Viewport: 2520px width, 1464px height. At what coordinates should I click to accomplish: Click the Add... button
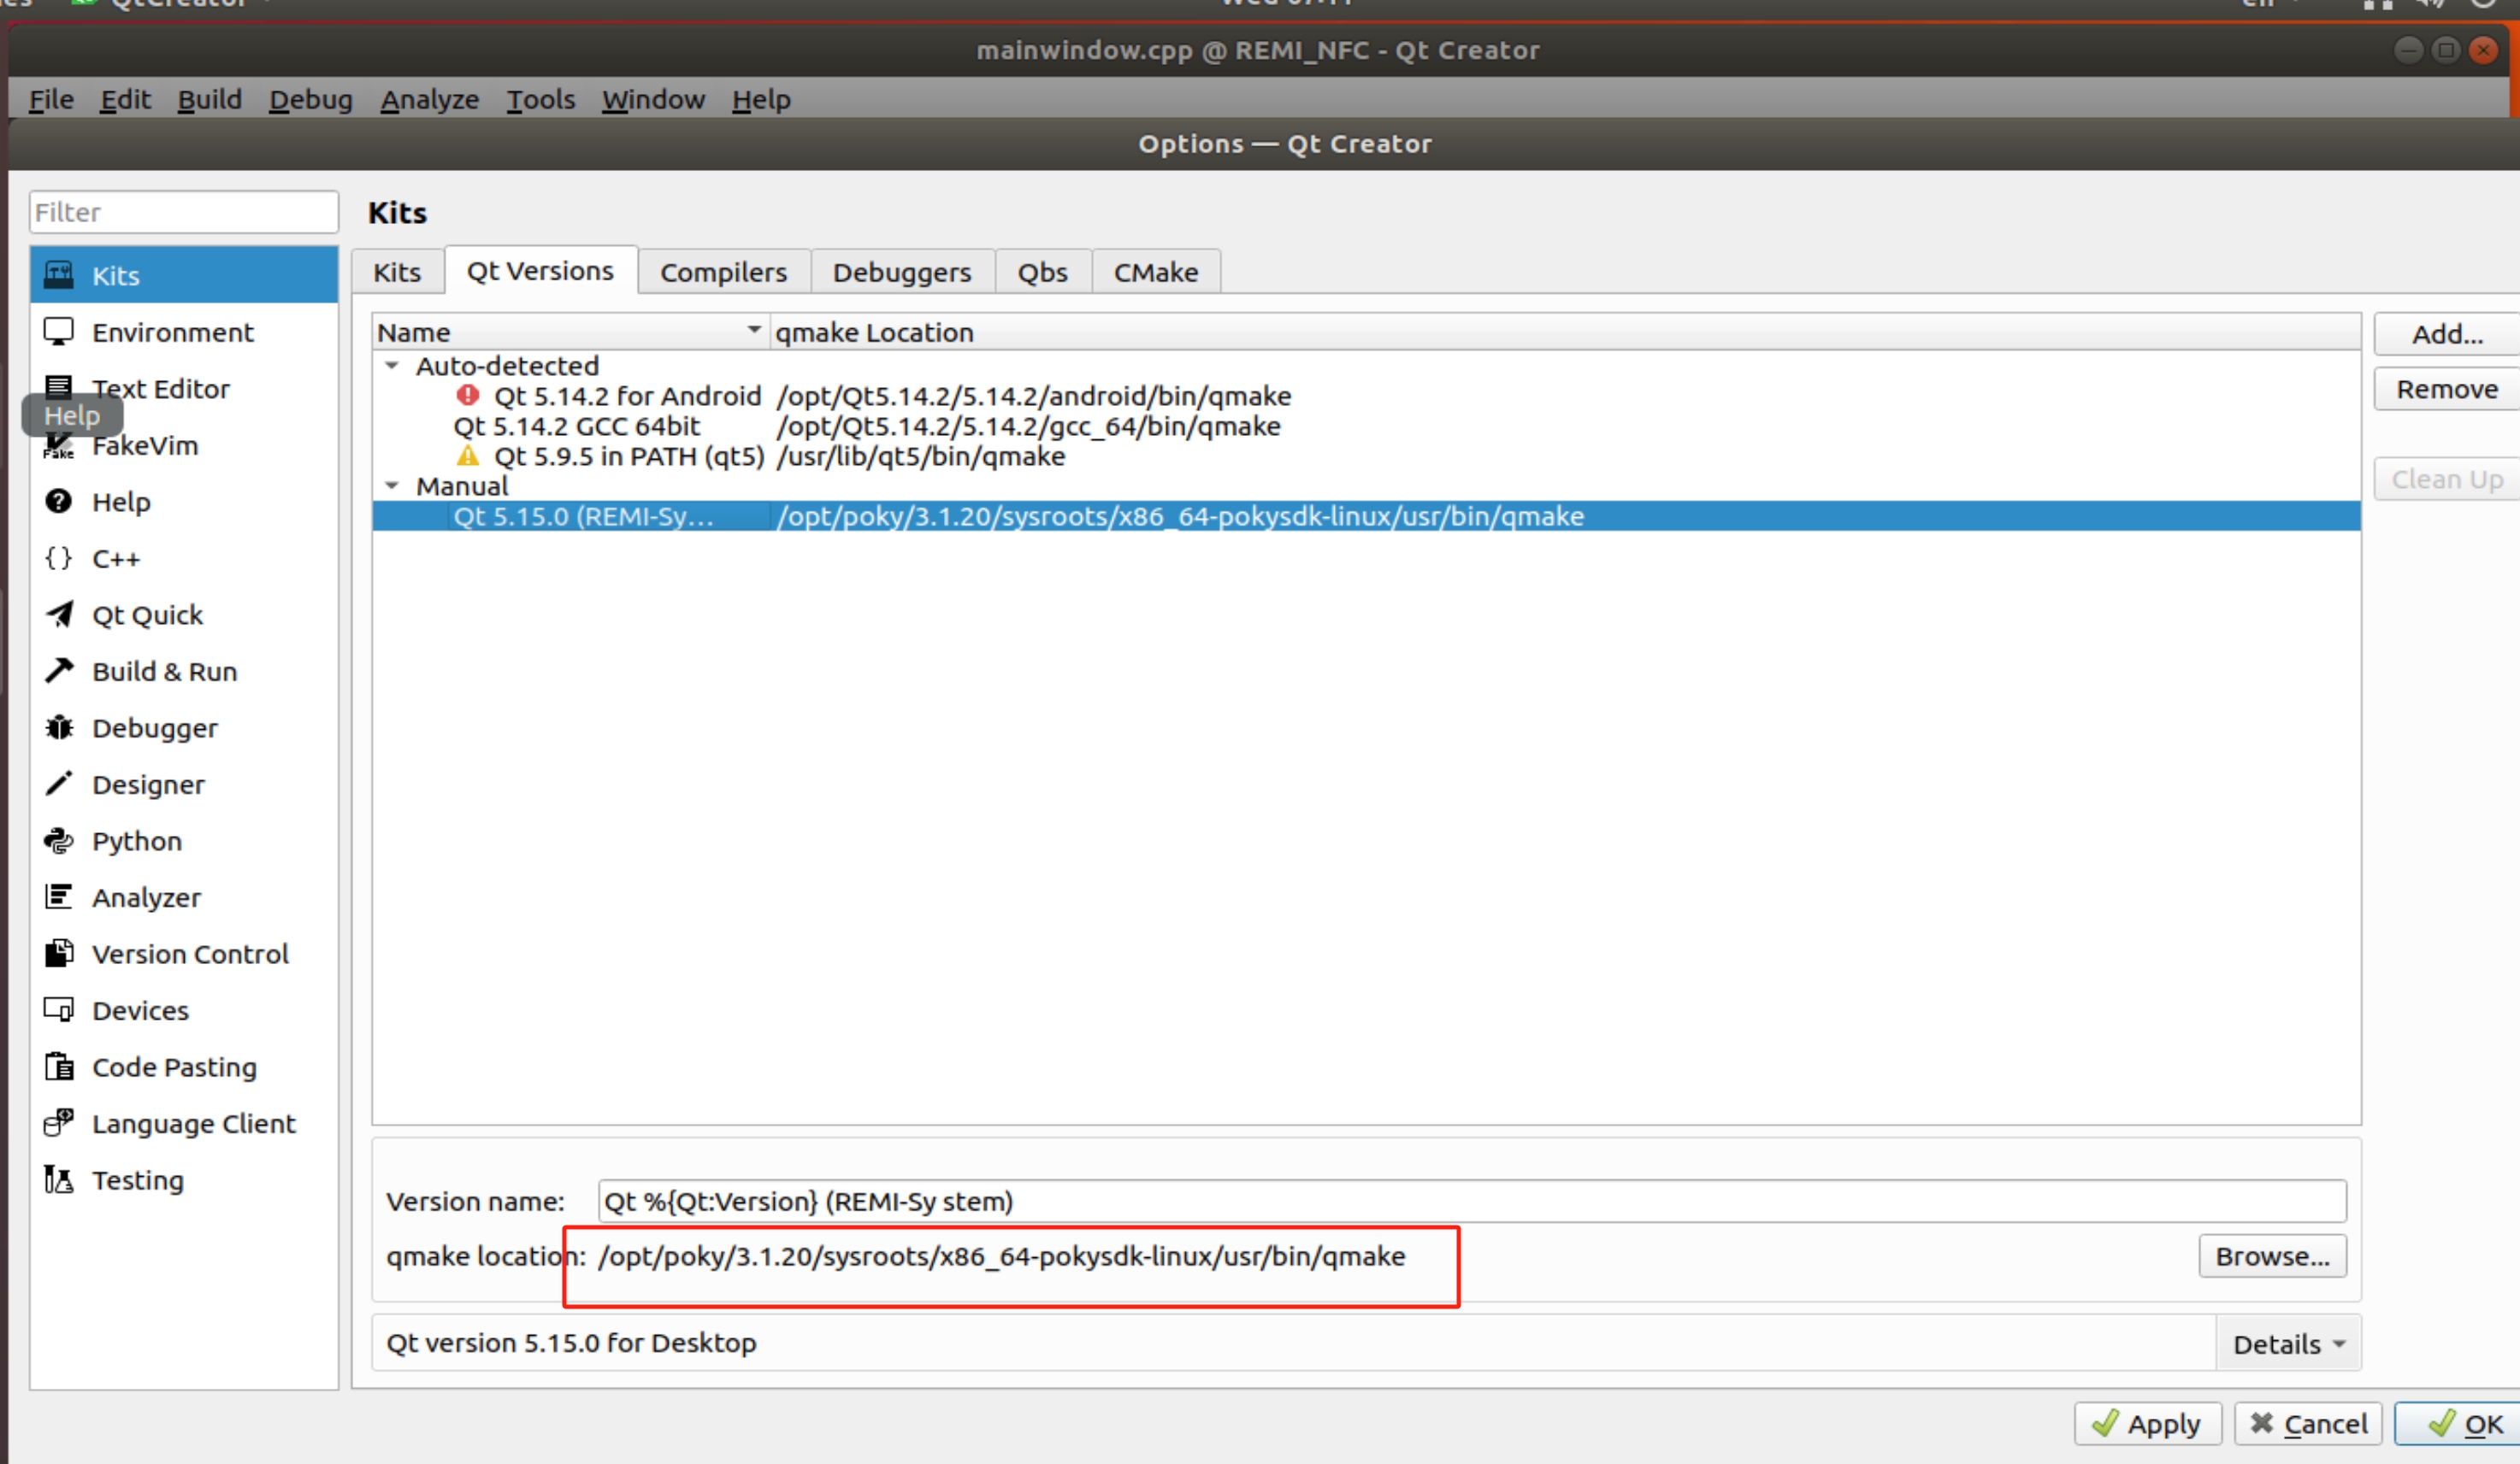pyautogui.click(x=2446, y=334)
